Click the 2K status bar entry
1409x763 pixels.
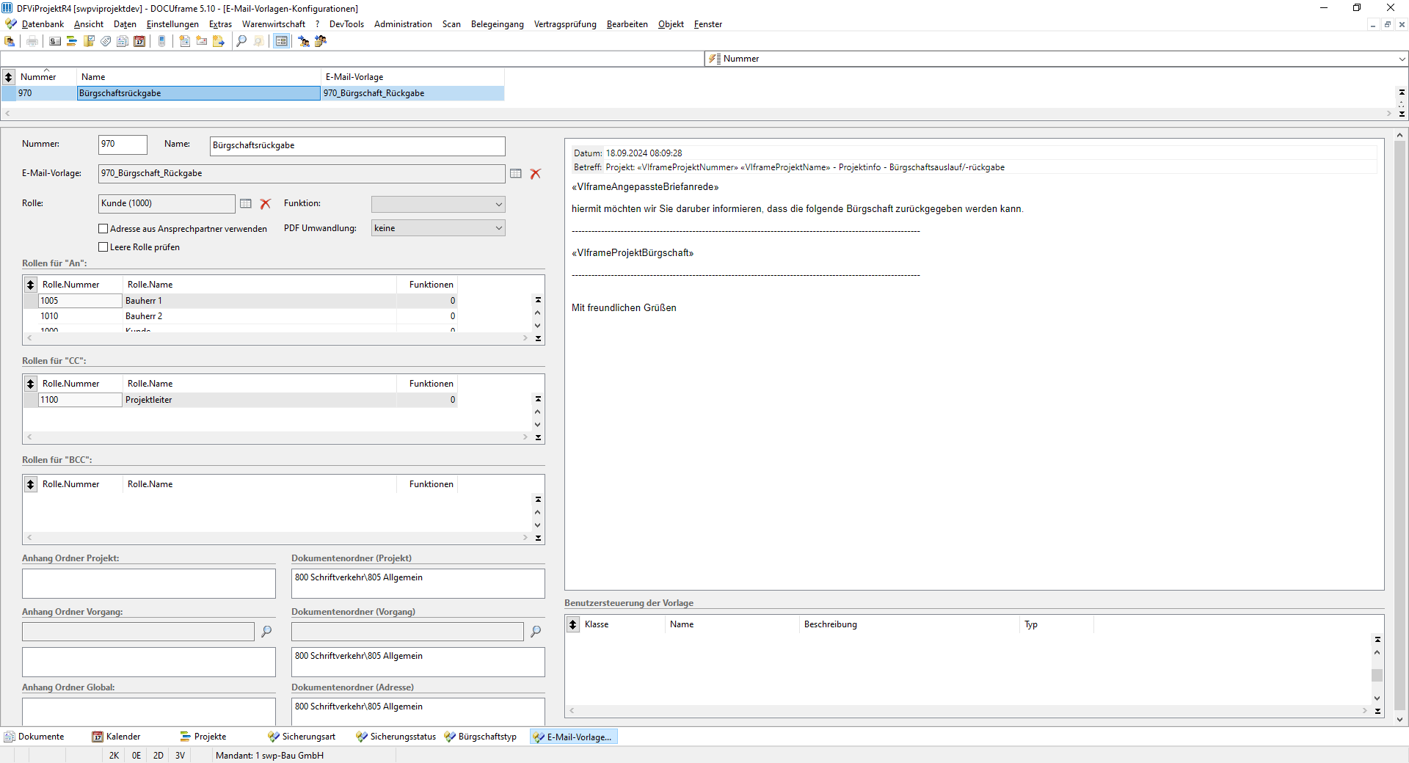tap(114, 756)
